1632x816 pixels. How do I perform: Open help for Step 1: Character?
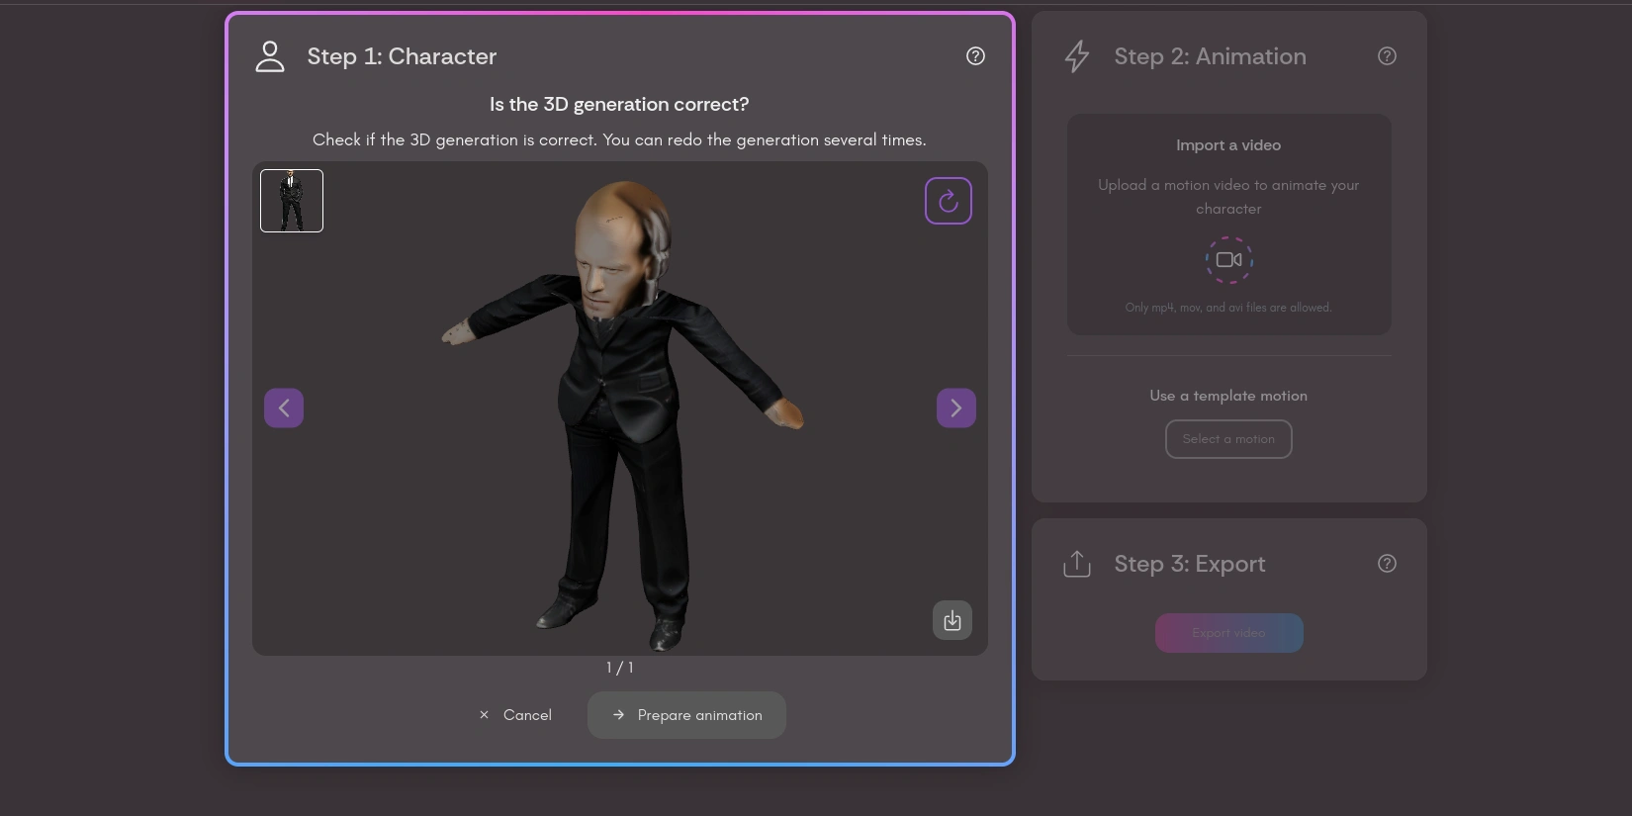coord(975,56)
